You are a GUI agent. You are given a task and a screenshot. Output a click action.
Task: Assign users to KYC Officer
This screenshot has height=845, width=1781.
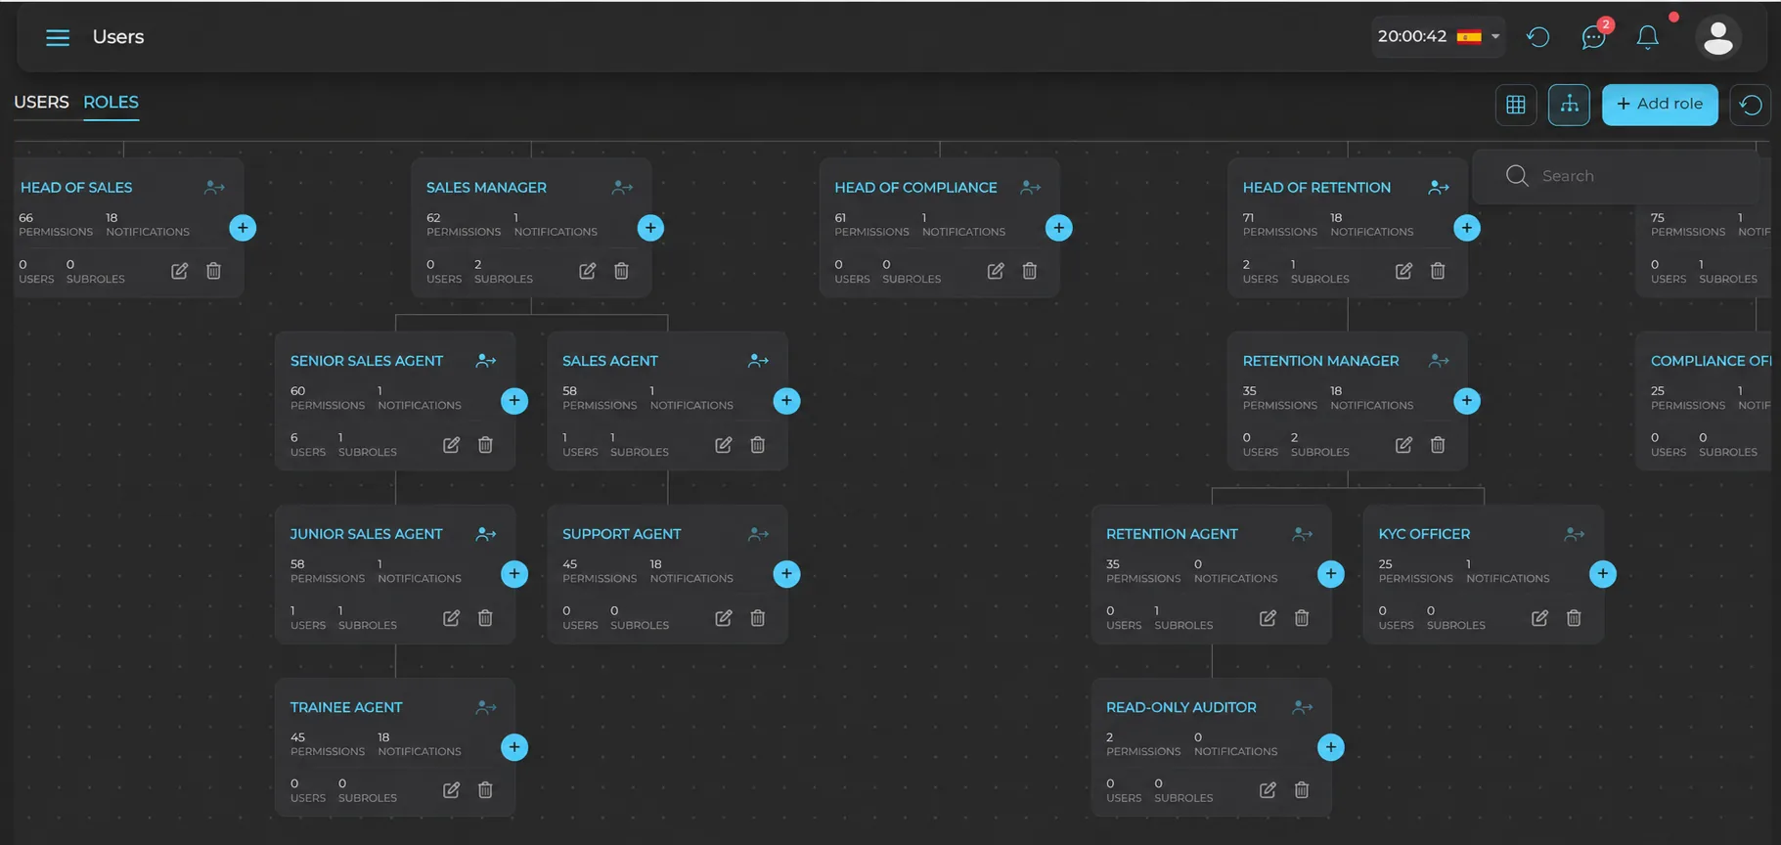1574,534
